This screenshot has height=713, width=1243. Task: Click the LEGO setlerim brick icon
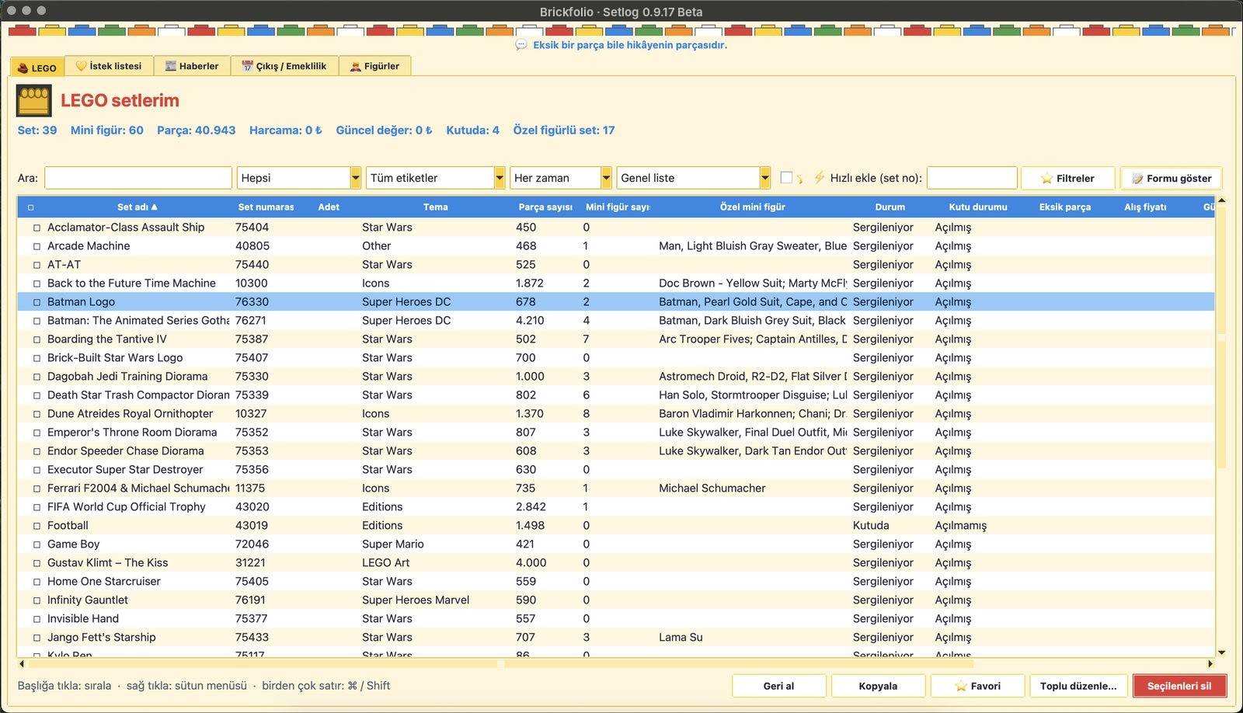(34, 101)
